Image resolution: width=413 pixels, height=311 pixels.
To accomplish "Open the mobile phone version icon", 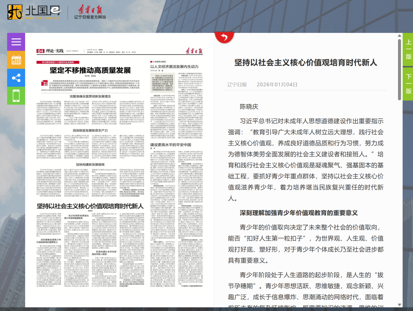I will (x=16, y=96).
